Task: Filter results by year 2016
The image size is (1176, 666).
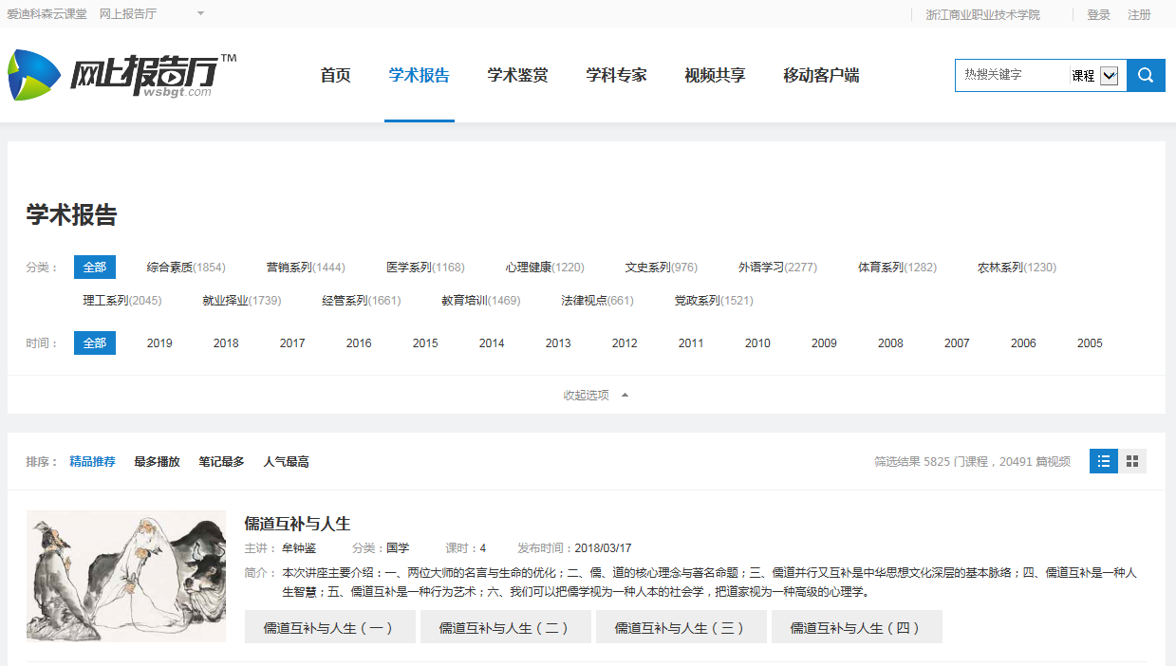Action: [x=359, y=343]
